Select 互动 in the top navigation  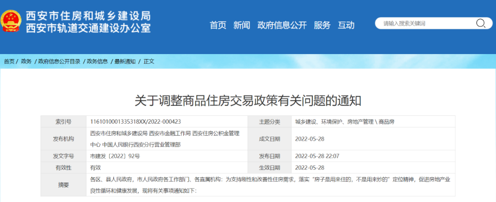point(346,25)
